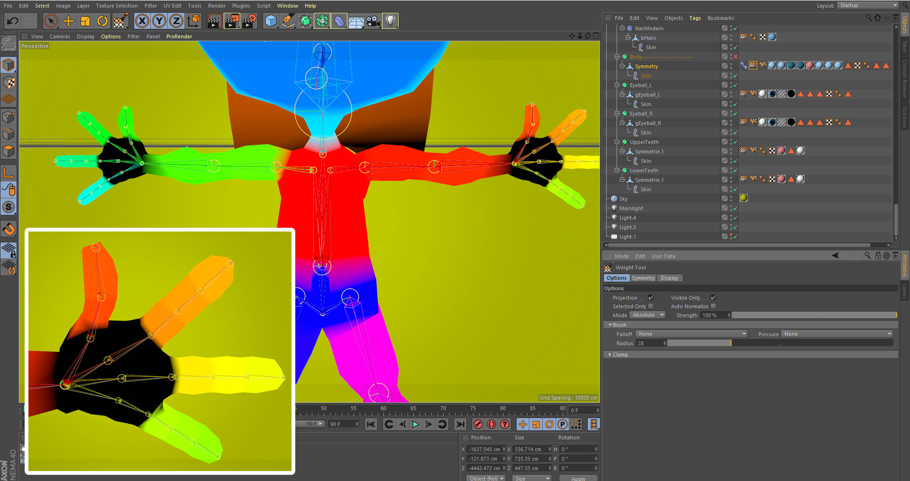910x481 pixels.
Task: Open the render settings
Action: 249,21
